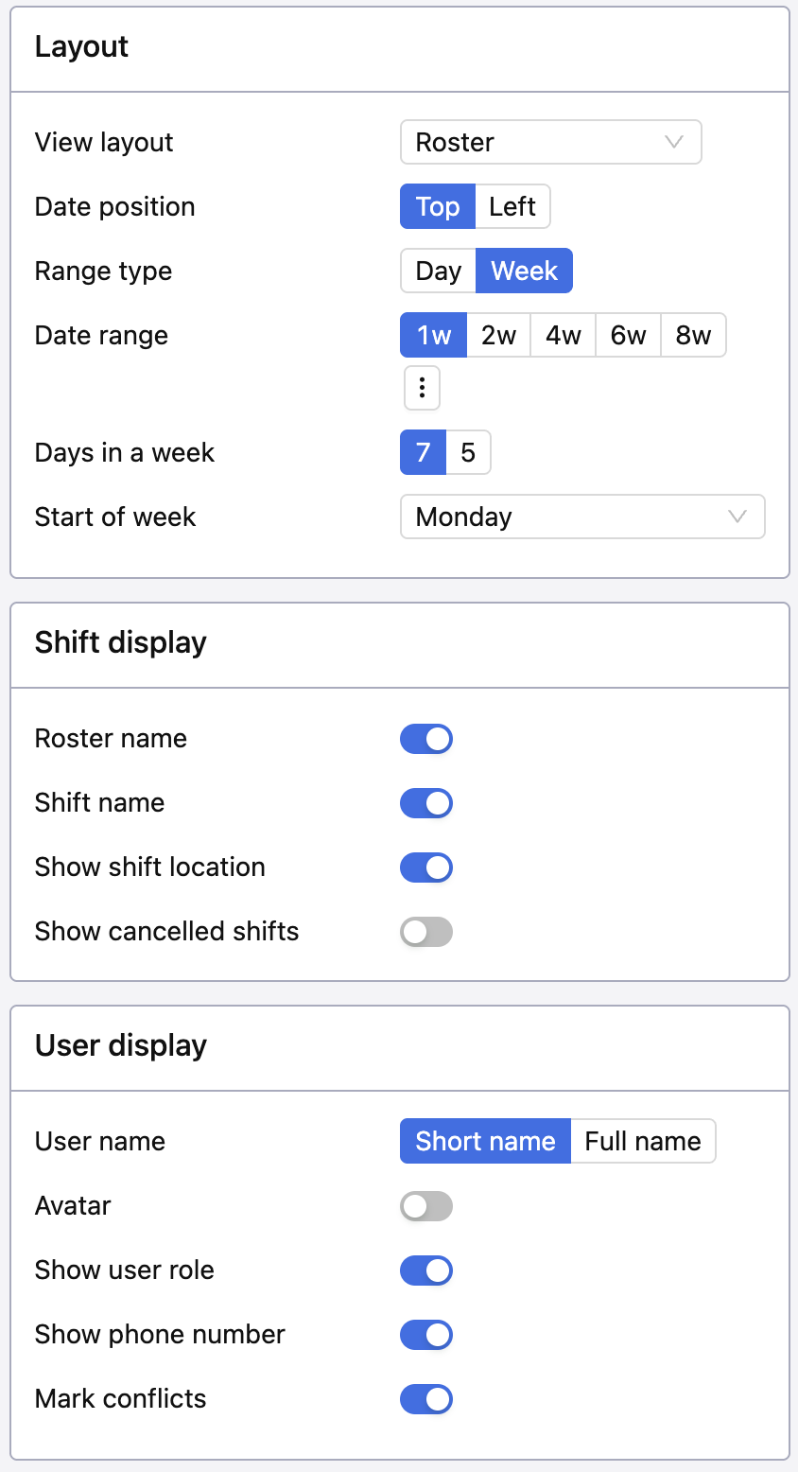The width and height of the screenshot is (798, 1472).
Task: Disable Show phone number switch
Action: [x=426, y=1335]
